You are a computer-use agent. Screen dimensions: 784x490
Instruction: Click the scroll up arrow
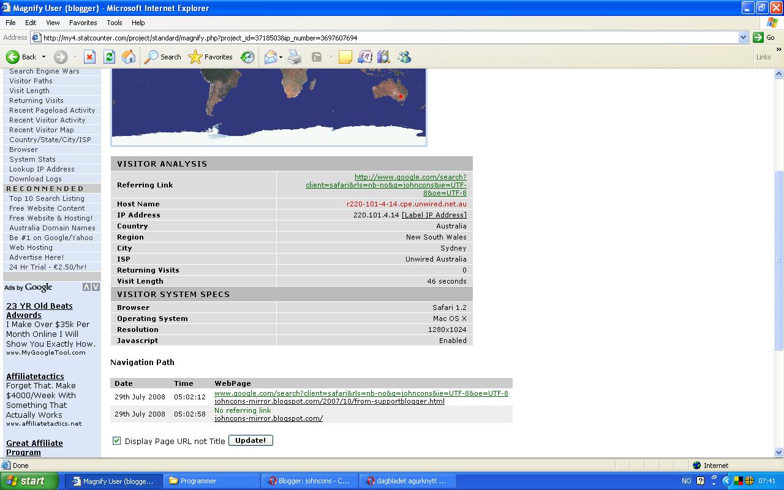point(779,73)
